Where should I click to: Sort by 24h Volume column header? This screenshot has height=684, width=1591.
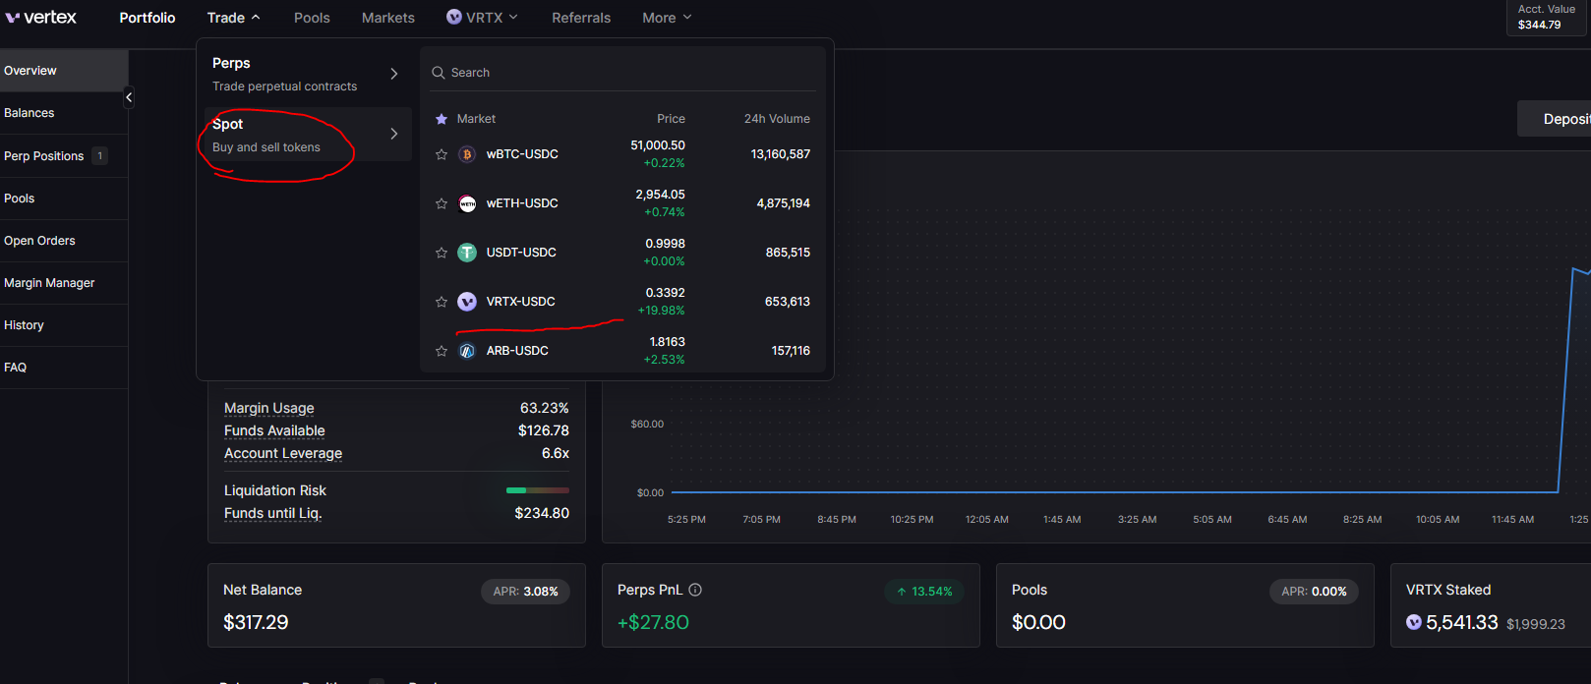click(777, 119)
